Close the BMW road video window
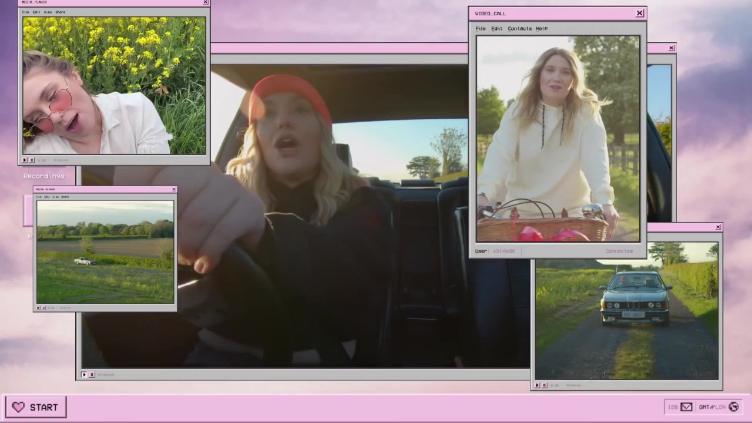Image resolution: width=752 pixels, height=423 pixels. [x=718, y=227]
